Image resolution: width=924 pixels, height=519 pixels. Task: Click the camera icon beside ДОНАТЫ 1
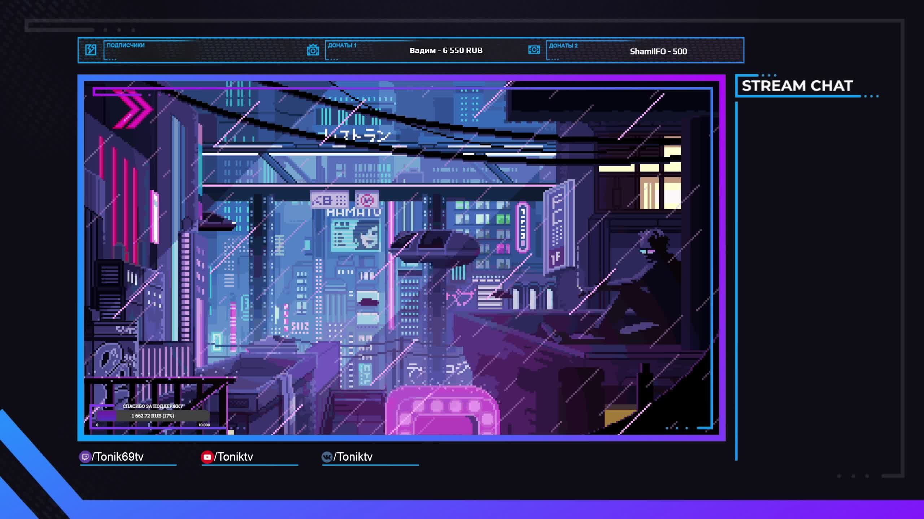coord(313,50)
